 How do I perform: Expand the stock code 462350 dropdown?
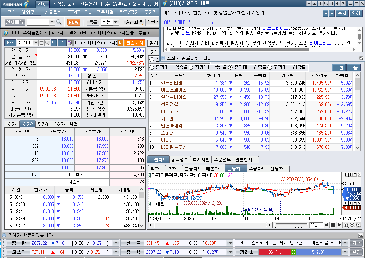pyautogui.click(x=36, y=43)
